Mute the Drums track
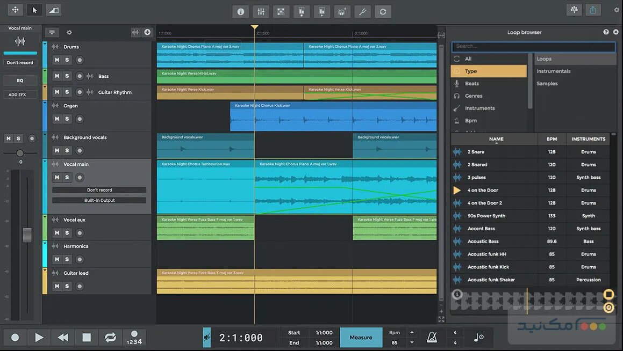The width and height of the screenshot is (623, 351). point(56,60)
